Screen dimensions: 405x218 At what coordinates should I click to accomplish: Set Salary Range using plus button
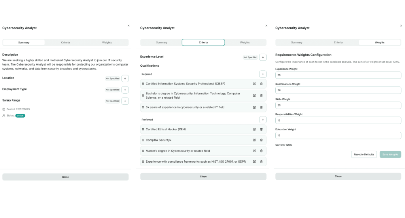point(125,101)
